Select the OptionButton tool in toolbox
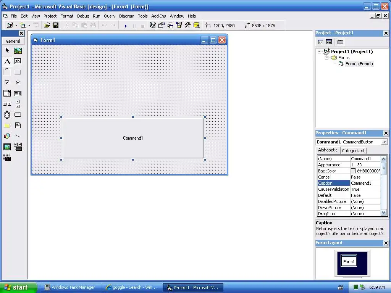 click(18, 82)
